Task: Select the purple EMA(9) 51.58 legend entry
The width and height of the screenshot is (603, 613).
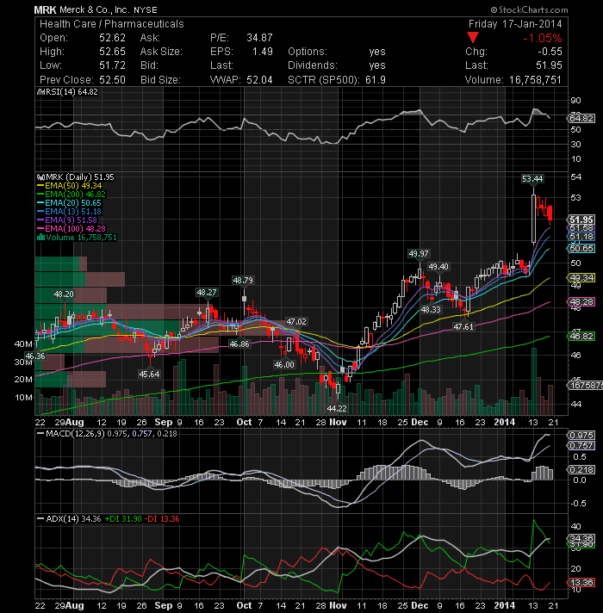Action: 67,220
